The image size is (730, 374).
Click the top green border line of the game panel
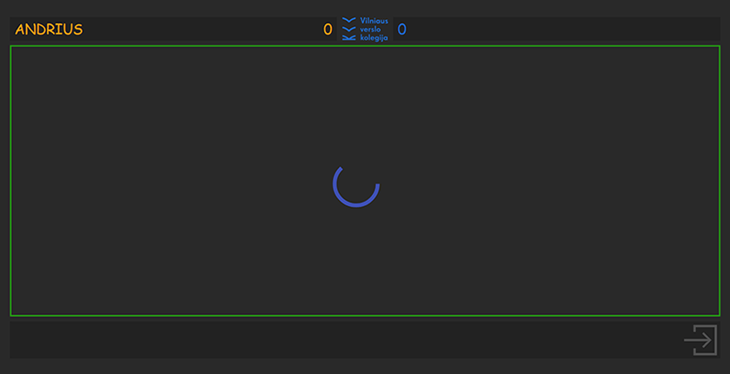pyautogui.click(x=365, y=46)
